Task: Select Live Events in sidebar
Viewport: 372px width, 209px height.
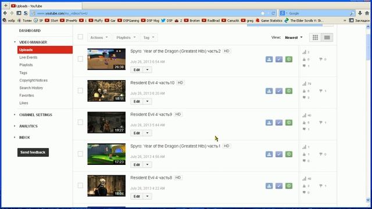Action: 28,57
